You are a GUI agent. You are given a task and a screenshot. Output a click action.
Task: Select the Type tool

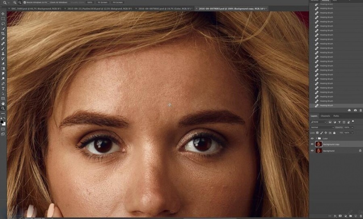click(3, 89)
